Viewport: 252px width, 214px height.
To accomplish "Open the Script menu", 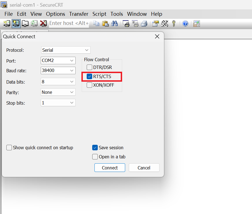I will point(99,14).
